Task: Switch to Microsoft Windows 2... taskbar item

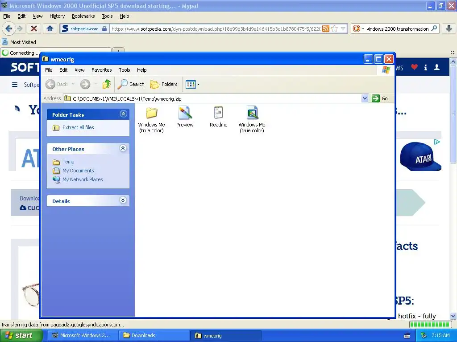Action: point(83,336)
